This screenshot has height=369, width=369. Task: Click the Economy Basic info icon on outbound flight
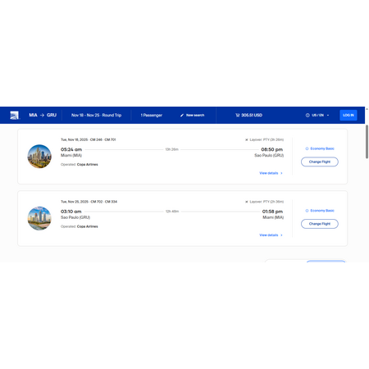point(307,148)
